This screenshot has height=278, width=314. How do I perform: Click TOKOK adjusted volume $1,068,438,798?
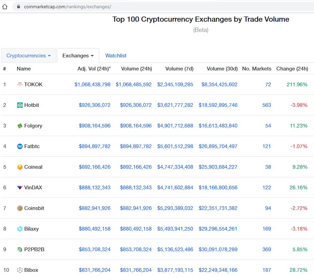click(92, 85)
